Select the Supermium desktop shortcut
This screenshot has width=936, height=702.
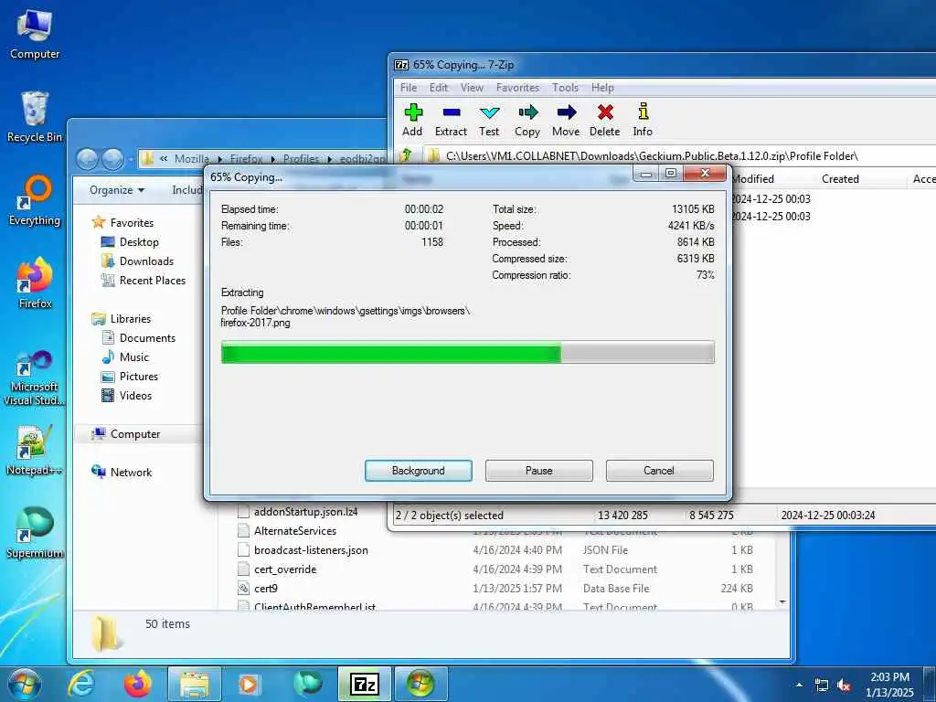pyautogui.click(x=35, y=533)
